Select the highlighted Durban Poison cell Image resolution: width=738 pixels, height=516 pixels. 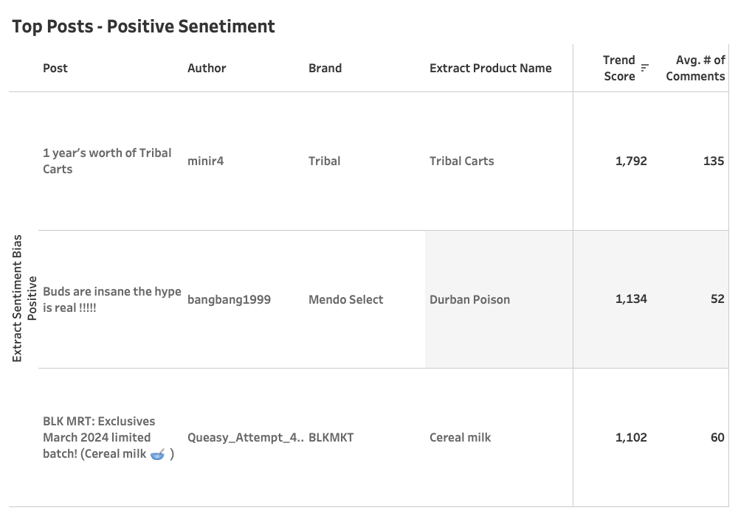point(499,299)
